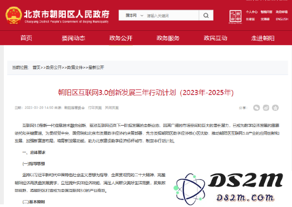Share the article via the Weibo icon
Viewport: 292px width, 207px height.
tap(266, 107)
